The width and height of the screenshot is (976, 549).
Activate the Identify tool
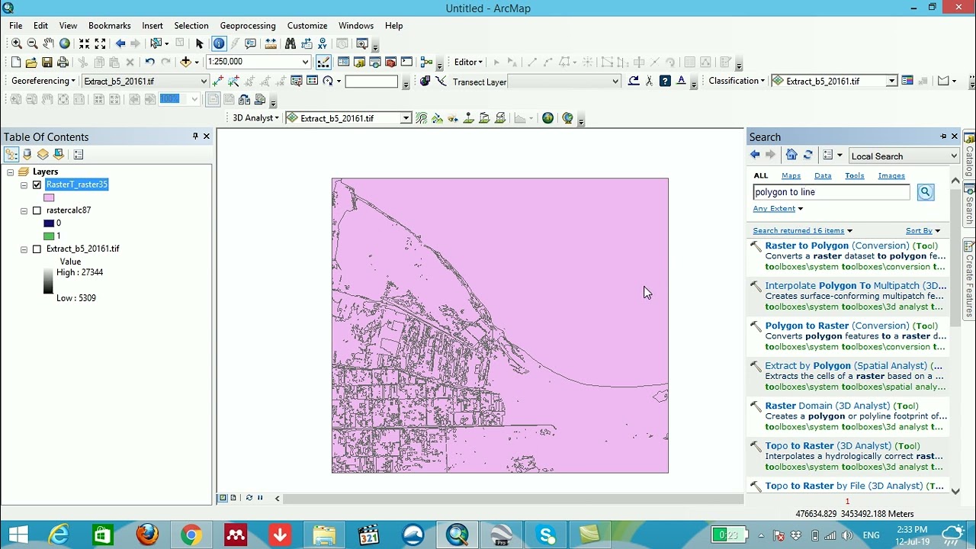point(219,43)
